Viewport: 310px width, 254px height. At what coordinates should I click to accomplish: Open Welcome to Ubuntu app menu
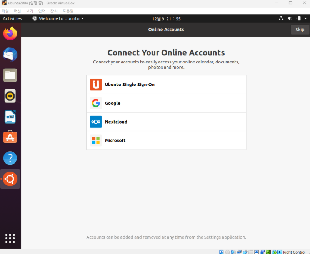click(58, 18)
